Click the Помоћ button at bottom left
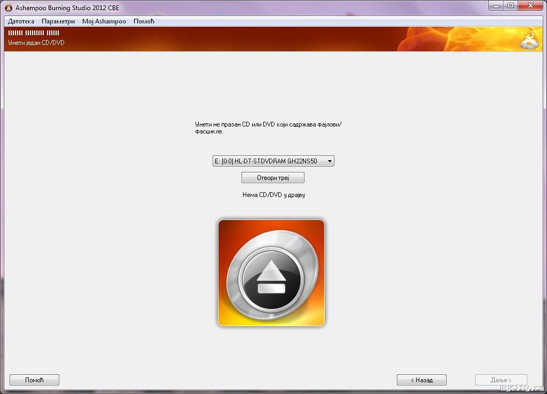Screen dimensions: 547x394 point(34,380)
